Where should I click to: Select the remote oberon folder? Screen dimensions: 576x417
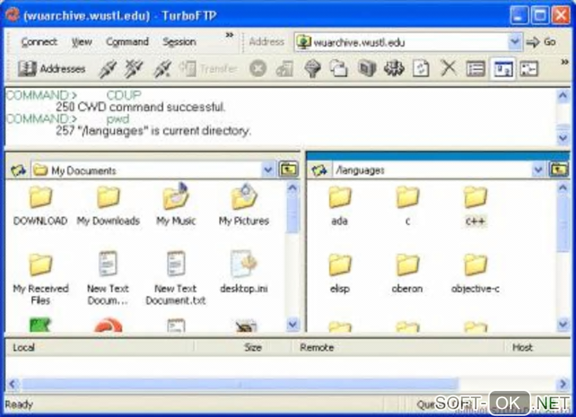click(407, 273)
